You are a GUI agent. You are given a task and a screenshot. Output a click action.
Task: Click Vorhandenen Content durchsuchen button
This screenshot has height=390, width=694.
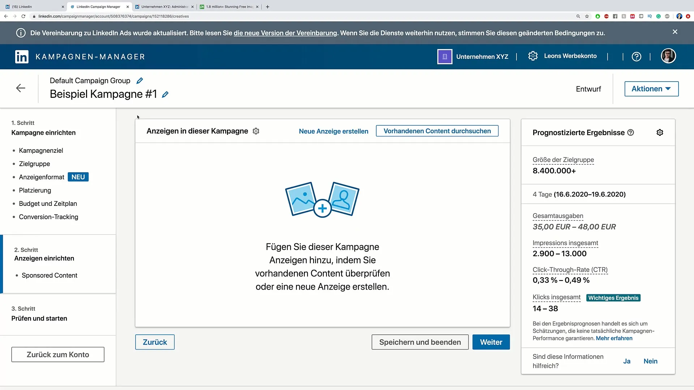pyautogui.click(x=437, y=131)
